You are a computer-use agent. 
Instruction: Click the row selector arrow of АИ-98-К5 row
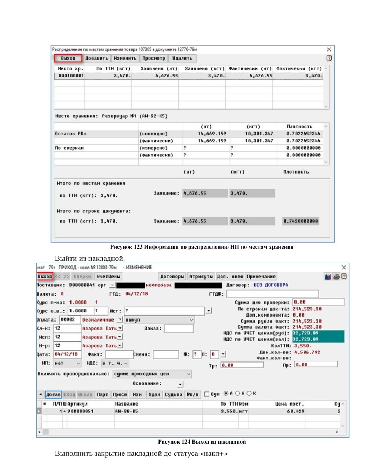[x=39, y=411]
